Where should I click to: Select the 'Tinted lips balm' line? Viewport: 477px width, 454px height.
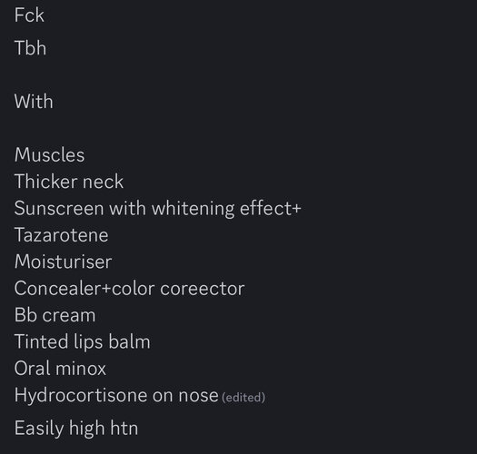pyautogui.click(x=82, y=342)
